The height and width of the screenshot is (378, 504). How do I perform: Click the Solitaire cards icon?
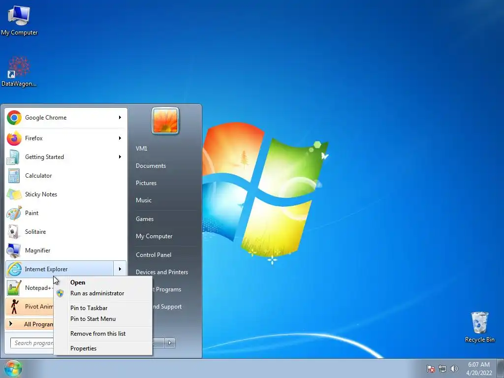coord(14,232)
